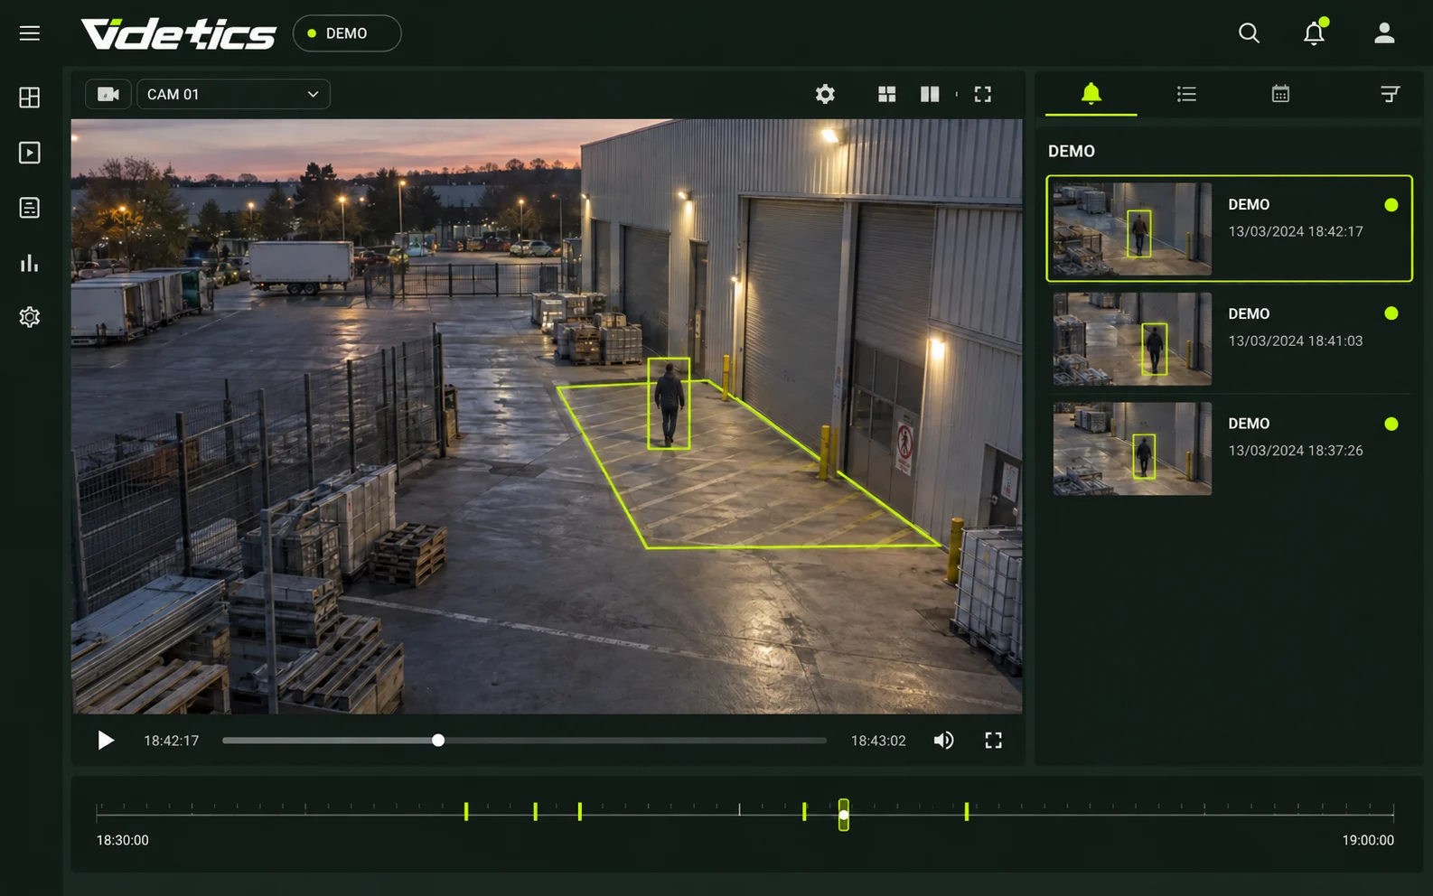Open the hamburger menu
Screen dimensions: 1433x896
[x=30, y=33]
